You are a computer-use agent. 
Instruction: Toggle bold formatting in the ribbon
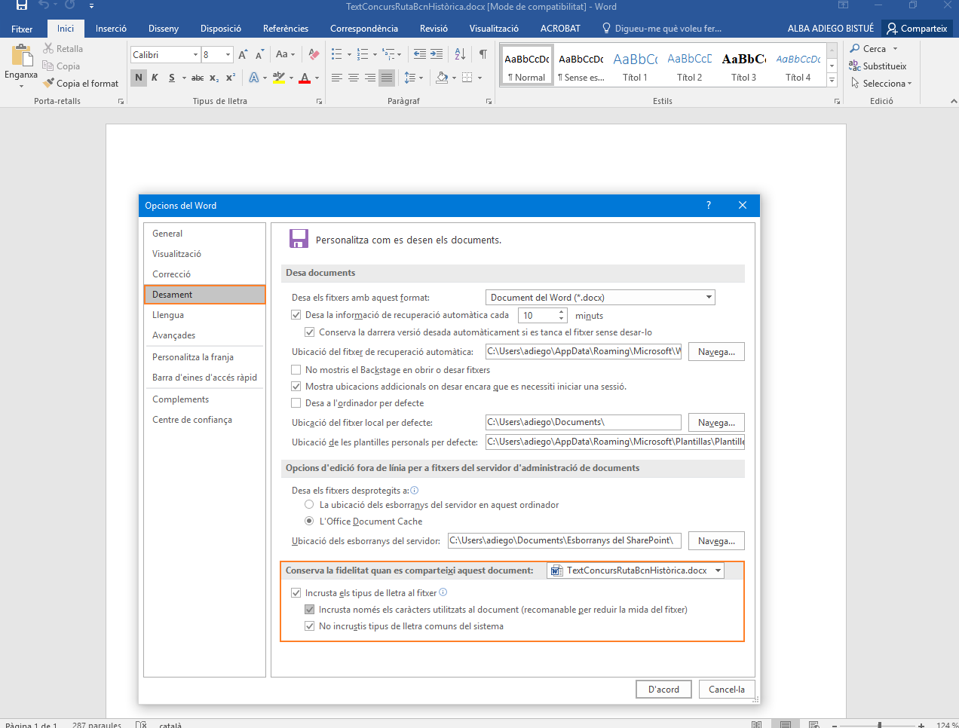138,78
